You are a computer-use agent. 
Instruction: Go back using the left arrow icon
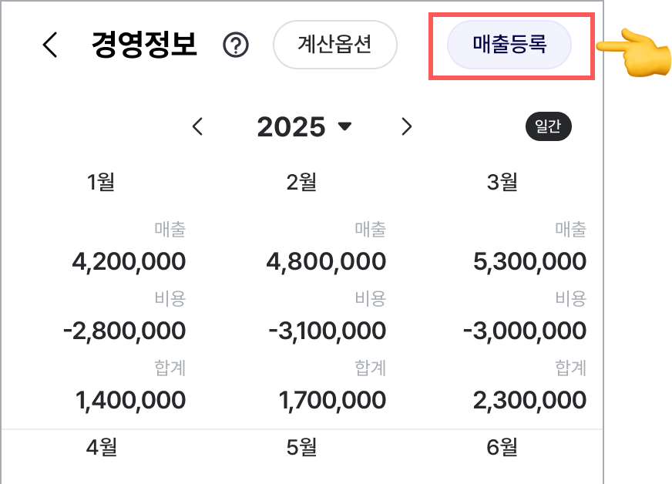(x=50, y=45)
